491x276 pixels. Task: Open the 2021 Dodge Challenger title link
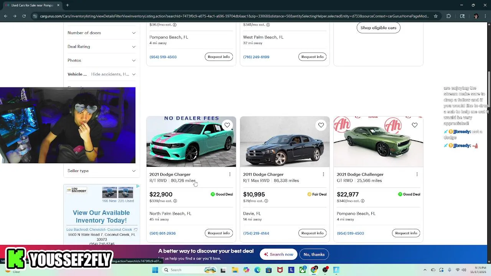pyautogui.click(x=360, y=174)
